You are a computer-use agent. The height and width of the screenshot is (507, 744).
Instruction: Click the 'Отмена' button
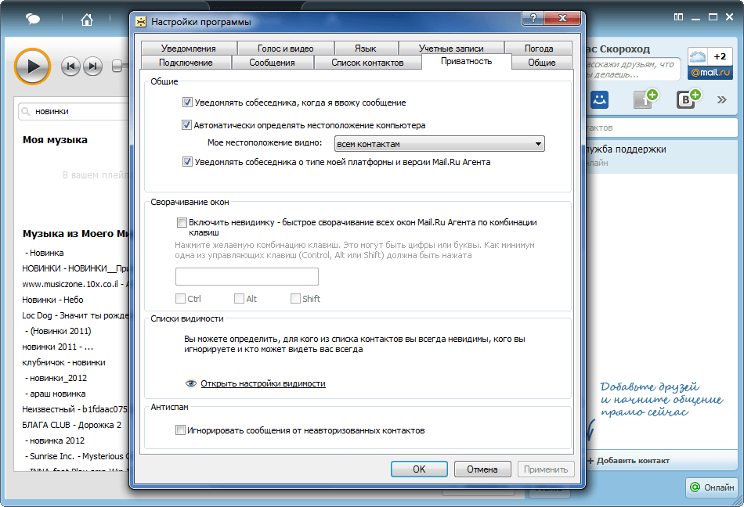(x=482, y=469)
